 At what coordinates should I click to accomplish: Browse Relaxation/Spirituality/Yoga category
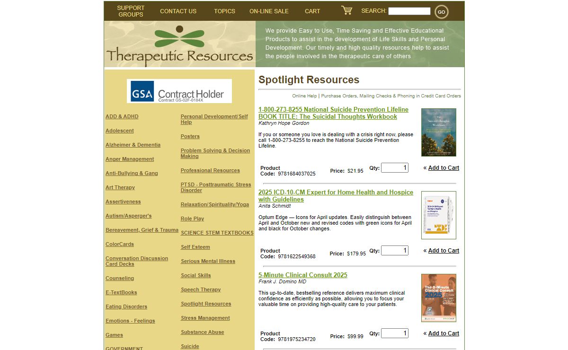tap(215, 204)
